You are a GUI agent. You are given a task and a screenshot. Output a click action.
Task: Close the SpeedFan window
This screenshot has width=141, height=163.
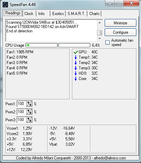click(x=131, y=3)
